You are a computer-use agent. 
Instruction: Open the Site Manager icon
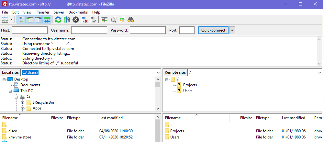[x=5, y=20]
